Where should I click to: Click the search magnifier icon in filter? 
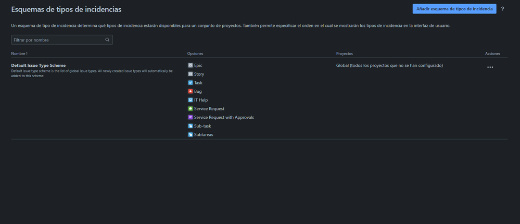point(107,39)
